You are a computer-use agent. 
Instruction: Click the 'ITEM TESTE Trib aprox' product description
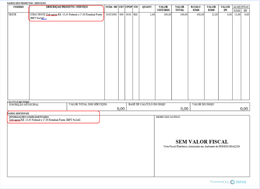[x=66, y=16]
